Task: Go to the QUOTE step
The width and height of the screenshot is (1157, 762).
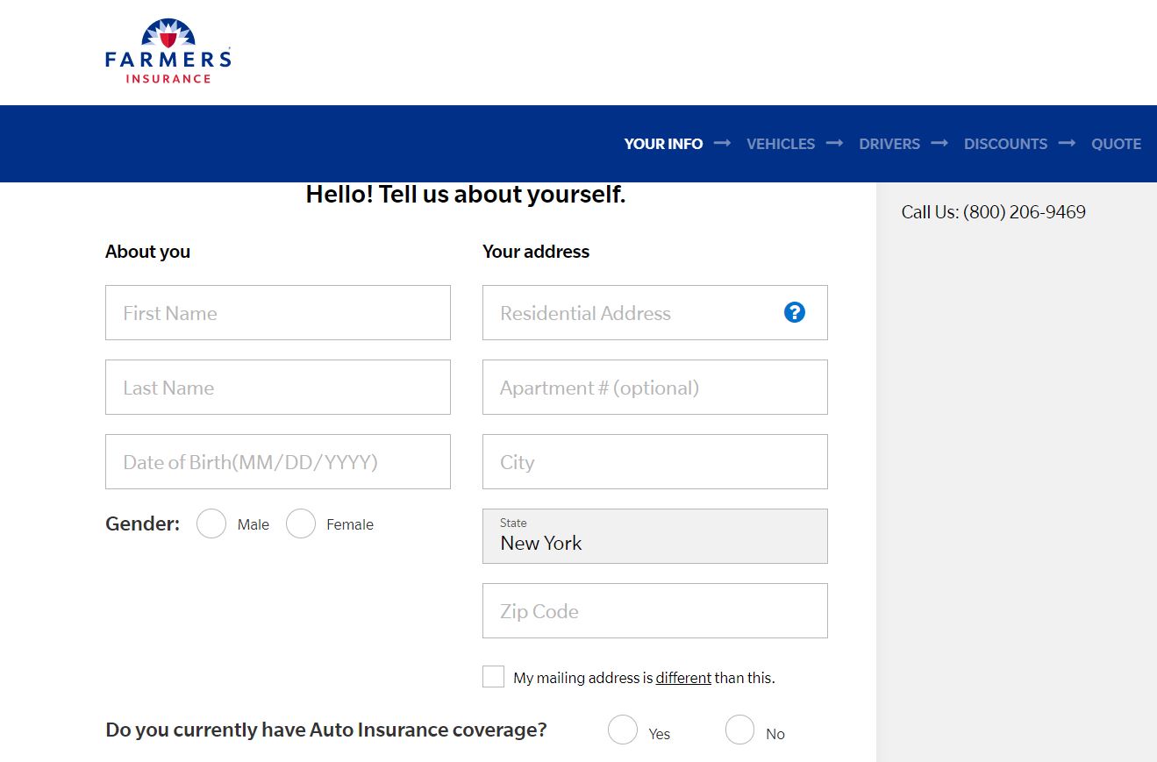Action: click(1116, 144)
